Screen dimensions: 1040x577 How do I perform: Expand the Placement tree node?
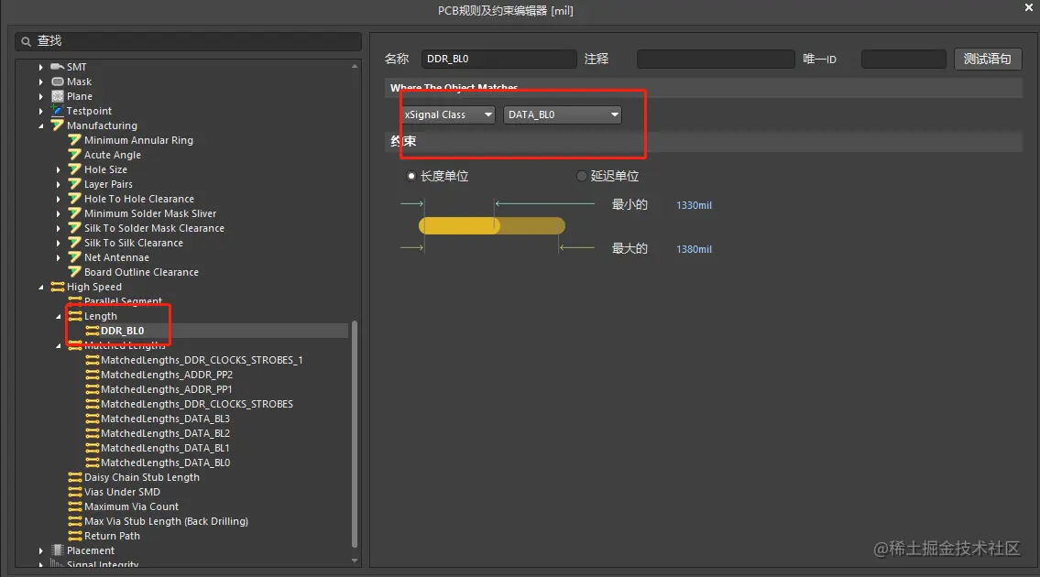(41, 550)
